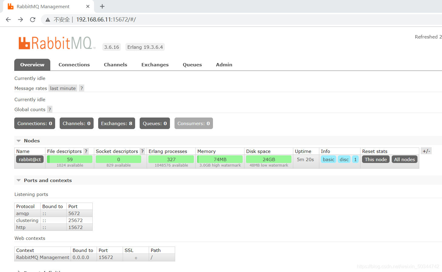Click the not-secure warning icon
Screen dimensions: 442x272
coord(48,20)
